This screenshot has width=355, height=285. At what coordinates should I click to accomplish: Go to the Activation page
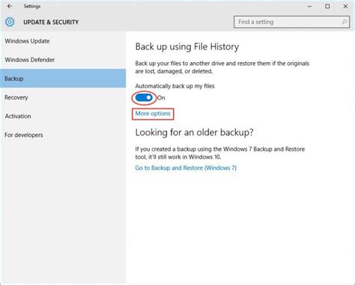point(63,116)
